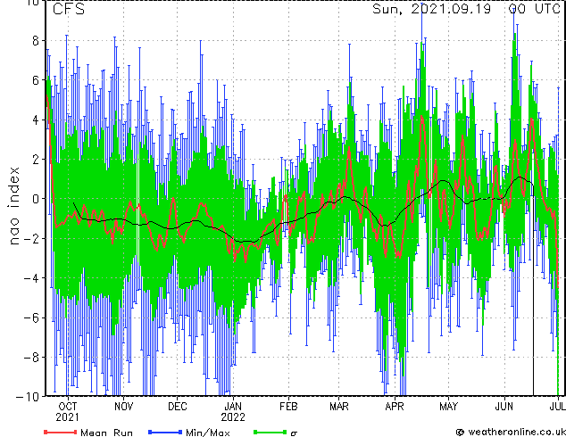Click the y-axis value -10
The width and height of the screenshot is (566, 437).
pos(28,397)
